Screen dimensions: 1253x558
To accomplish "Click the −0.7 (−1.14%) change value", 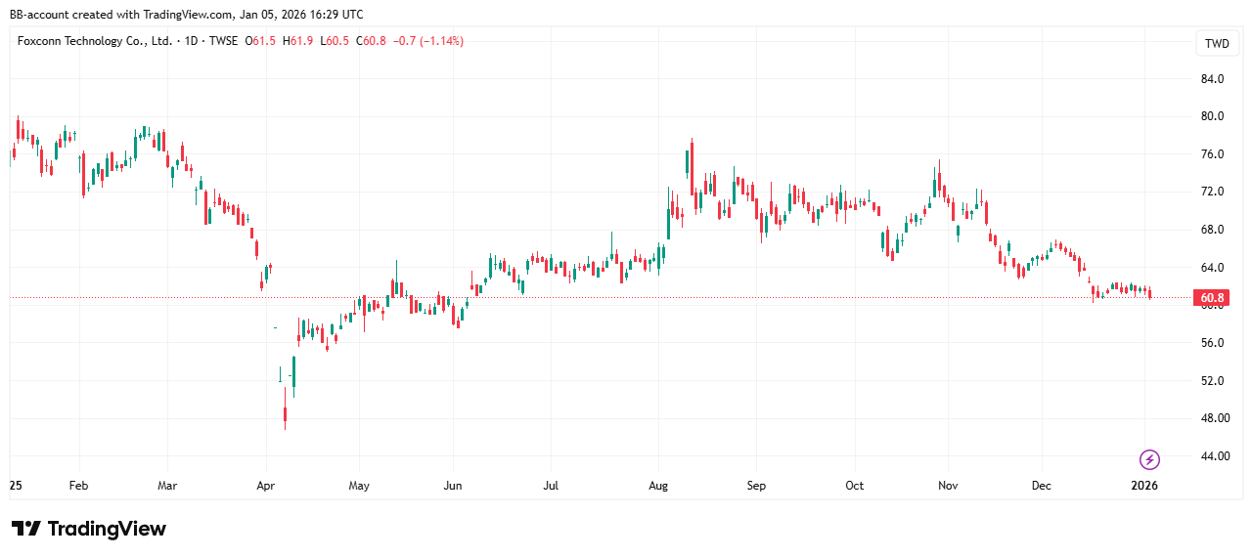I will click(425, 41).
